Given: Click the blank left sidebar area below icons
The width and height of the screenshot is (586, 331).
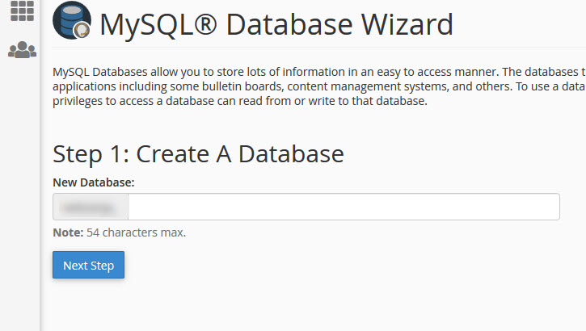Looking at the screenshot, I should tap(20, 194).
